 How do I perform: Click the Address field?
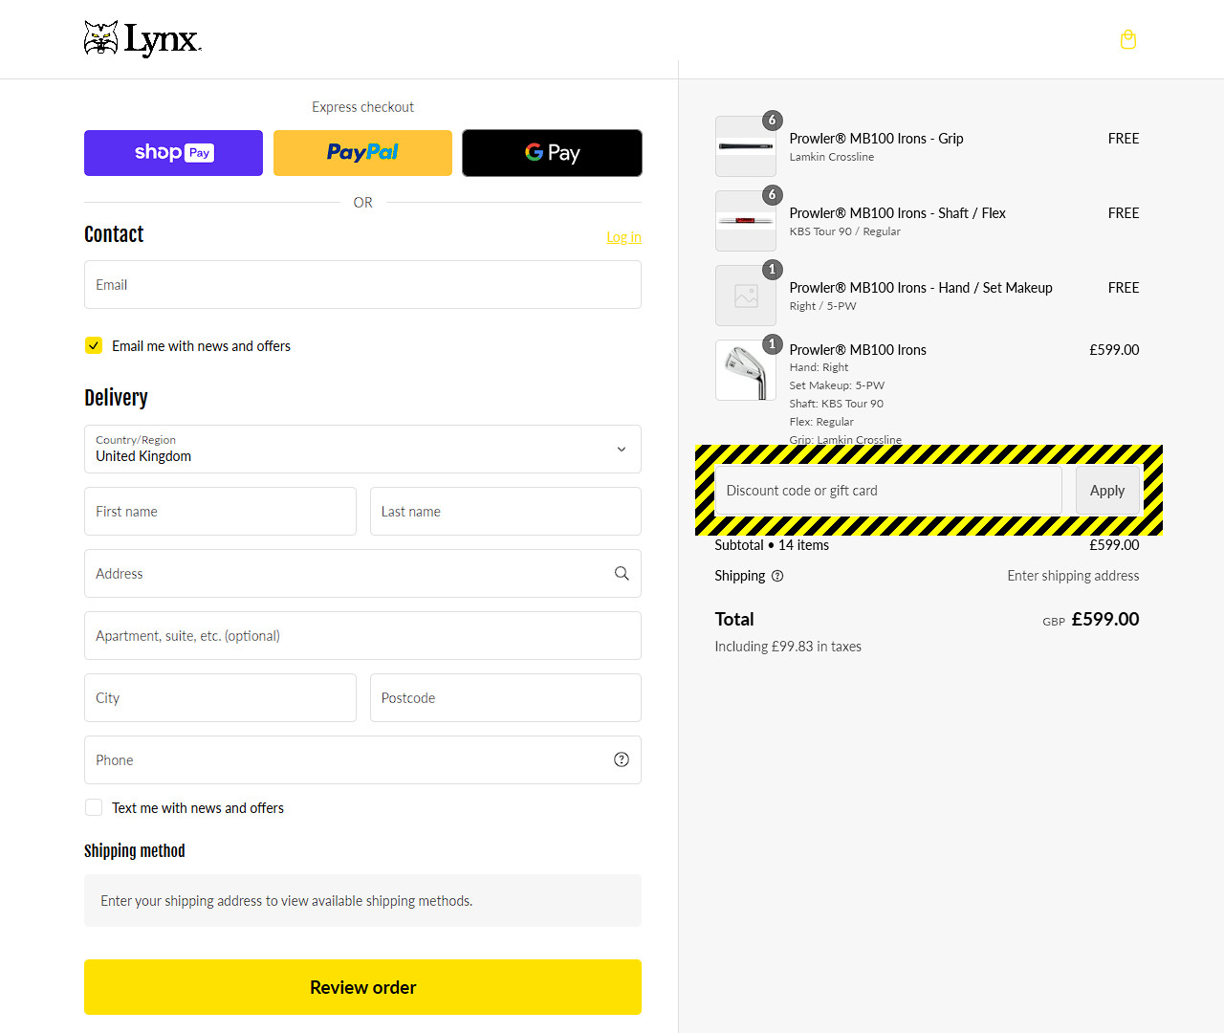tap(362, 574)
